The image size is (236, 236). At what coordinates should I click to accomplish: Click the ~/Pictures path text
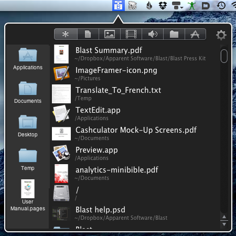(x=88, y=78)
